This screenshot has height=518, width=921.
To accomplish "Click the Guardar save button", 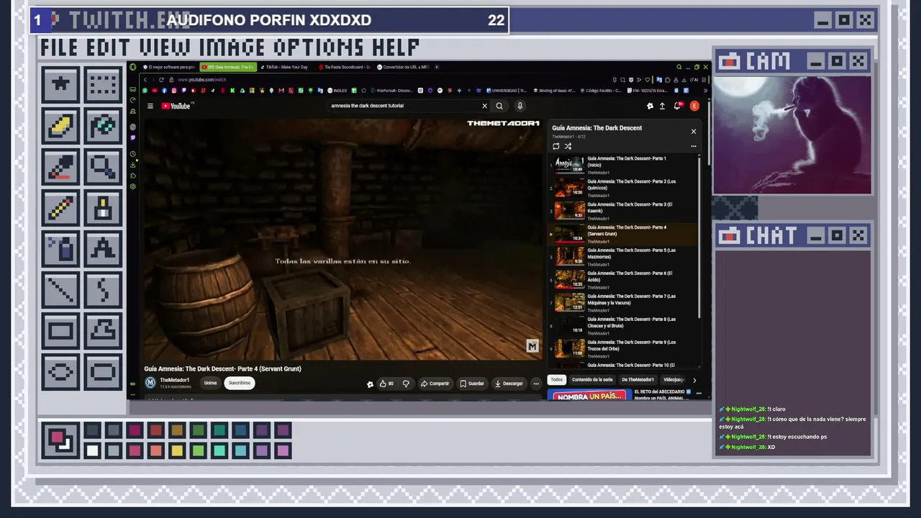I will click(472, 383).
